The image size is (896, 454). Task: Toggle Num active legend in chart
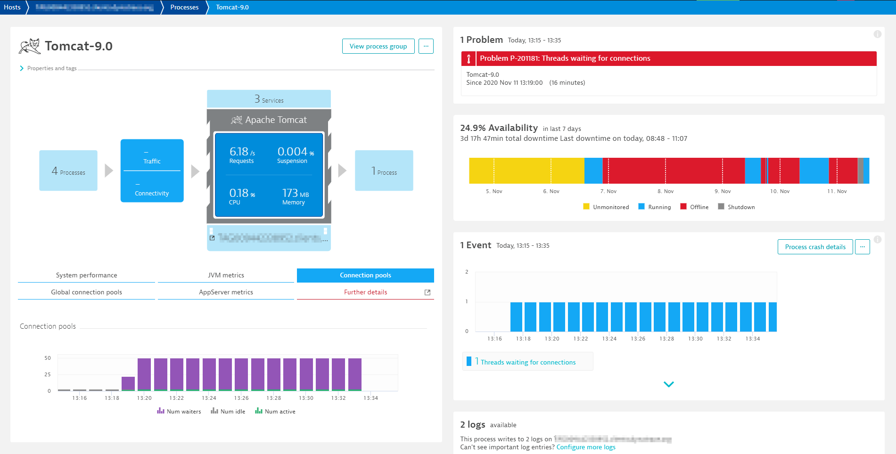tap(275, 411)
